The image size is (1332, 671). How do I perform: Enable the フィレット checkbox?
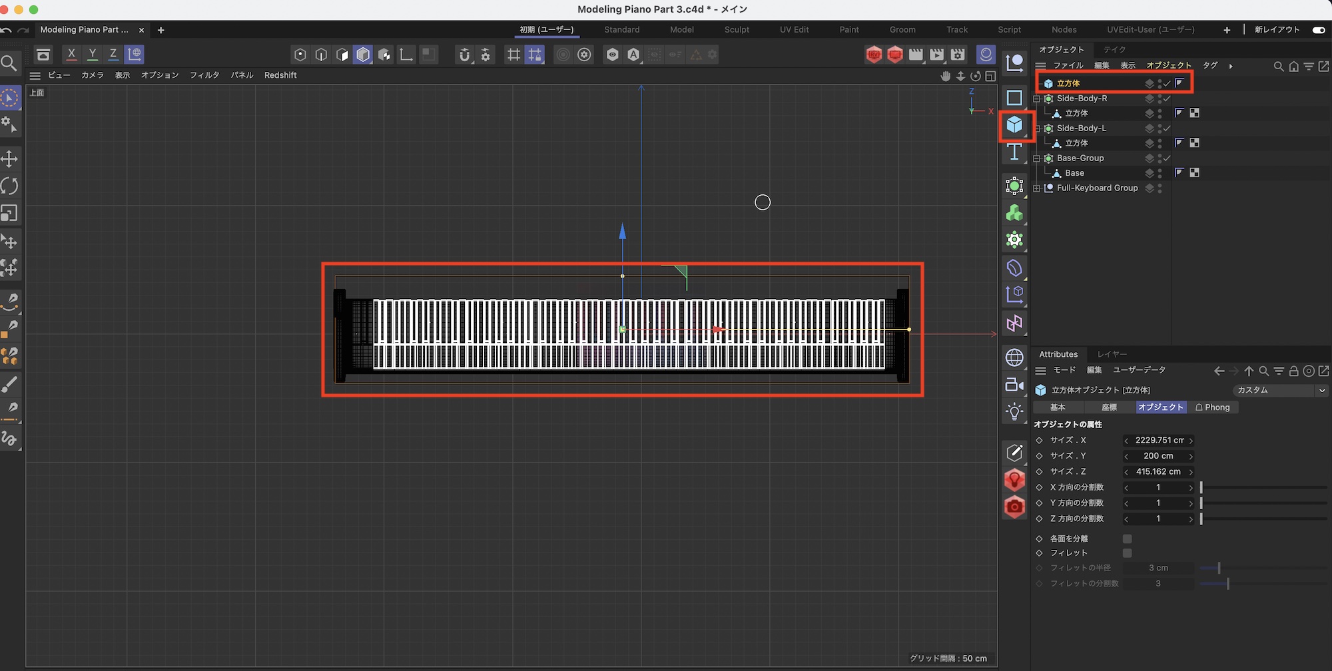(x=1127, y=553)
